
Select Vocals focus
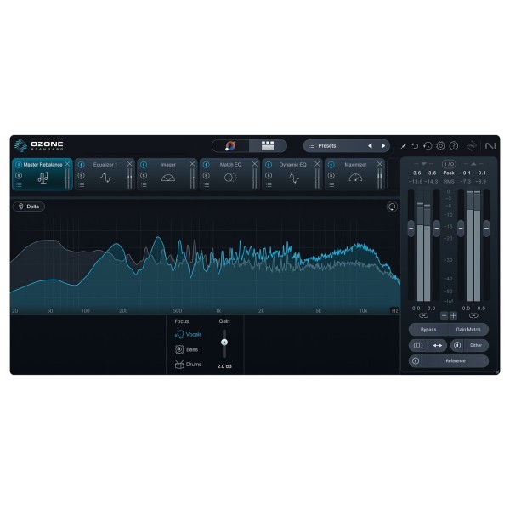(x=189, y=334)
